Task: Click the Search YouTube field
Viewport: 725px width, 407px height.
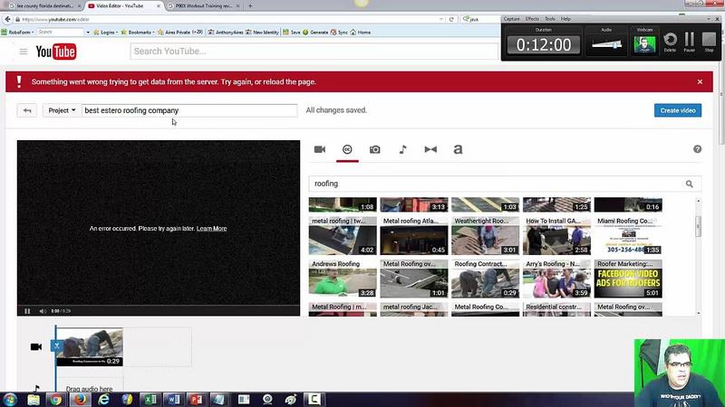Action: [314, 52]
